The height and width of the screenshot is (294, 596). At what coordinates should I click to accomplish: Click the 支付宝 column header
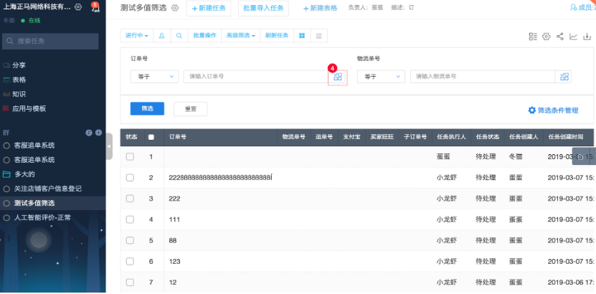(351, 137)
